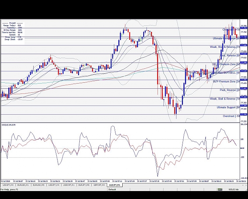The width and height of the screenshot is (248, 199).
Task: Open USDJPY,H4 tab next to USDCHF,H1
Action: [x=54, y=185]
